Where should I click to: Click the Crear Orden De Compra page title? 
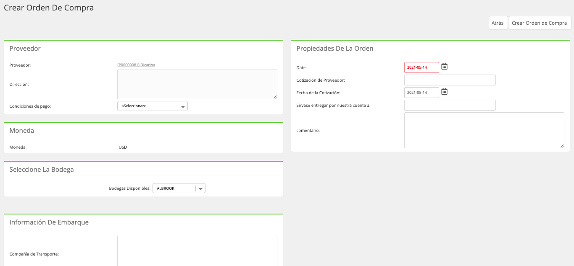tap(49, 8)
